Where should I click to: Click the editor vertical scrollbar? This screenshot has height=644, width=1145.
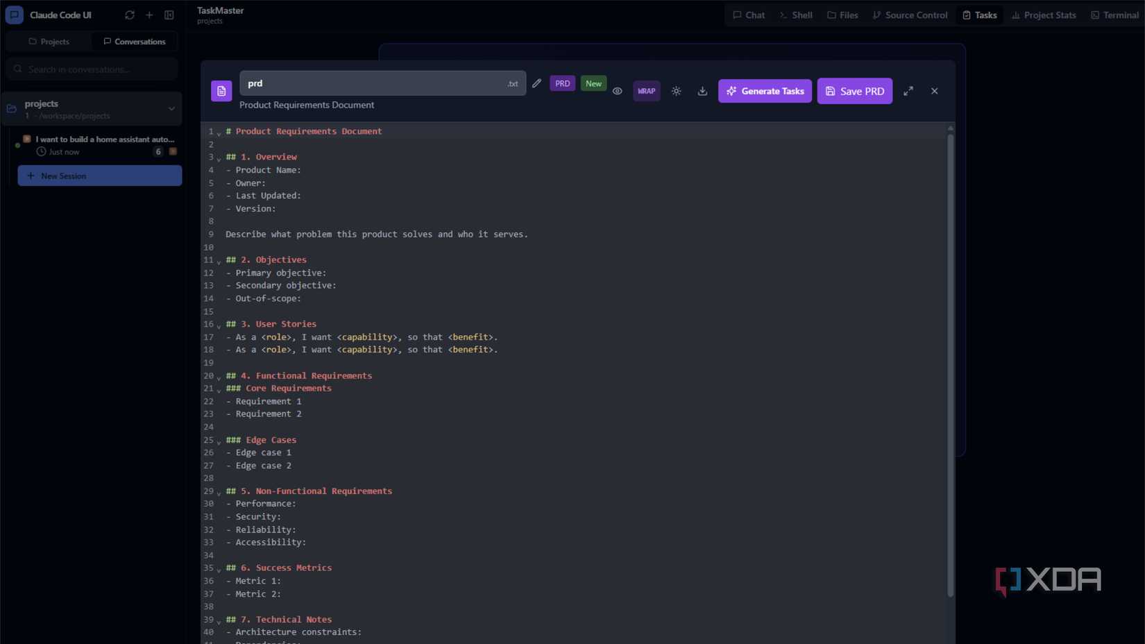(x=950, y=365)
